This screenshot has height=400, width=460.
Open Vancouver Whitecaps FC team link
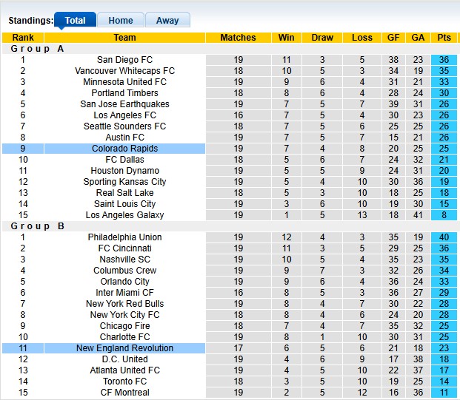(x=124, y=71)
